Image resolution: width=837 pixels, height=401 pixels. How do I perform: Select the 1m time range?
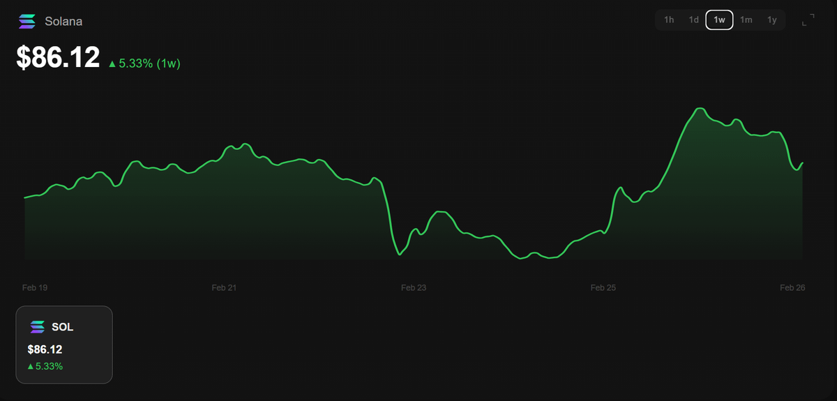click(746, 20)
